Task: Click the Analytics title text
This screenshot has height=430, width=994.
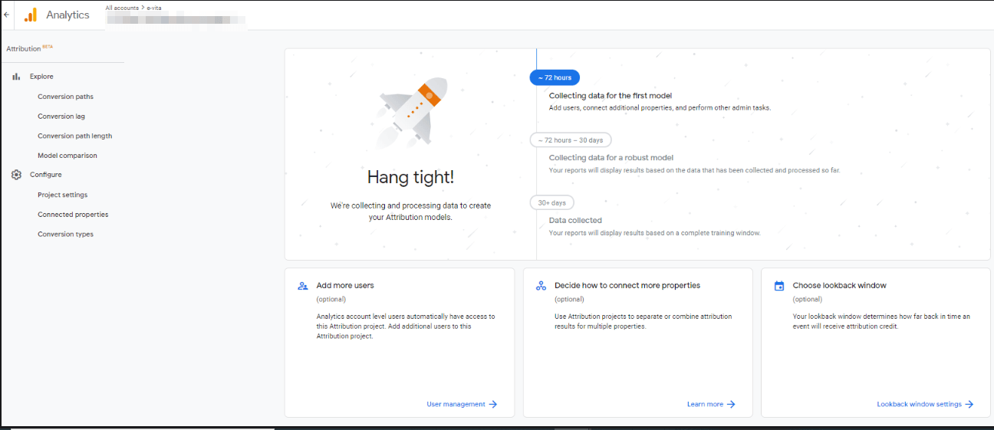Action: pyautogui.click(x=67, y=15)
